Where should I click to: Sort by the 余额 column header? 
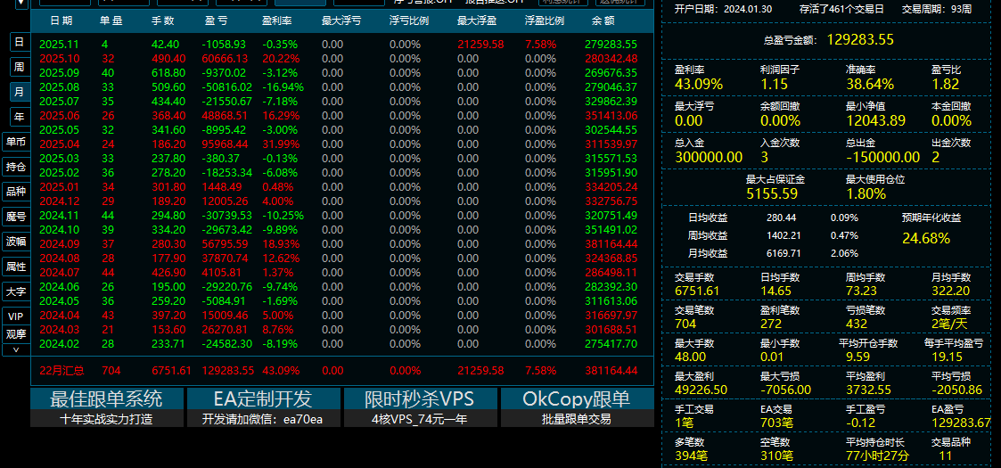coord(603,21)
